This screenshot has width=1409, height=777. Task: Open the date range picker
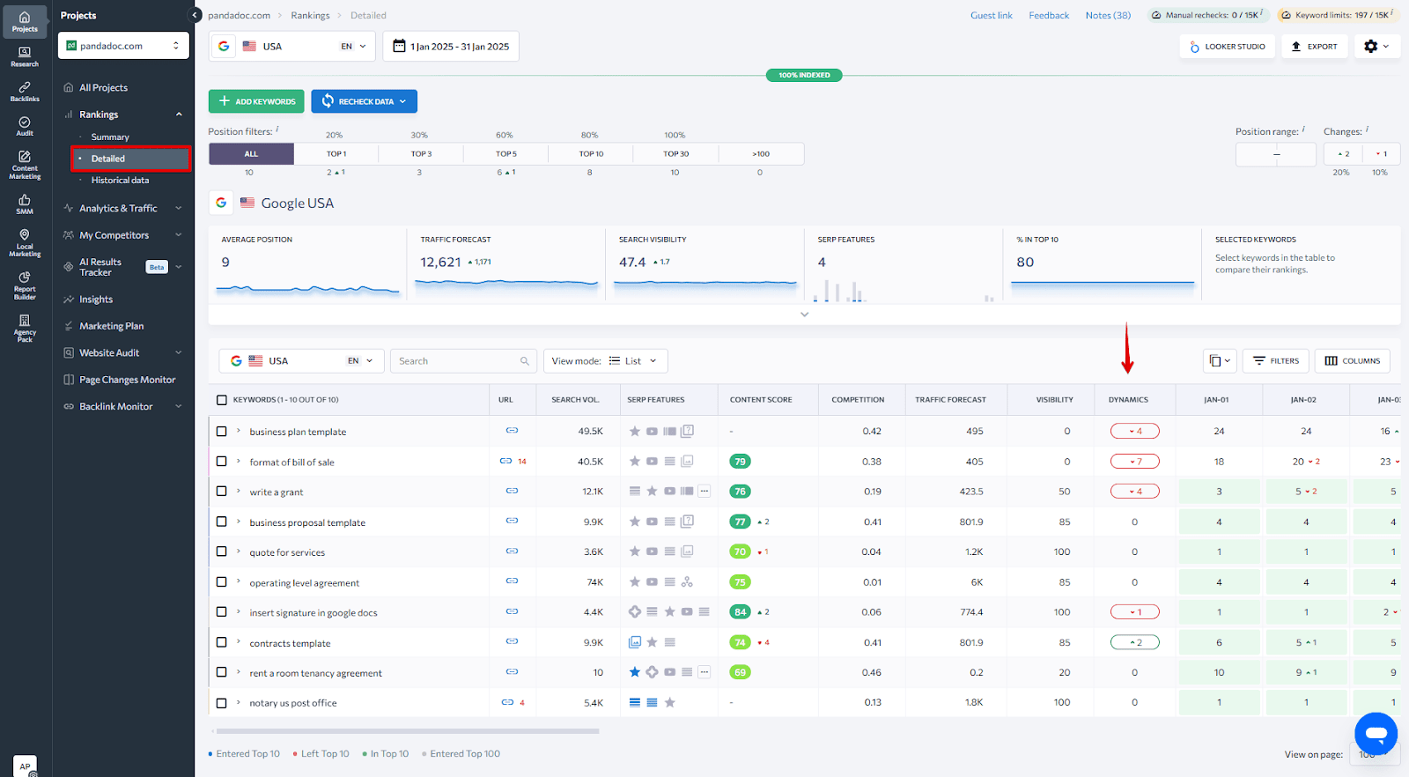point(451,46)
